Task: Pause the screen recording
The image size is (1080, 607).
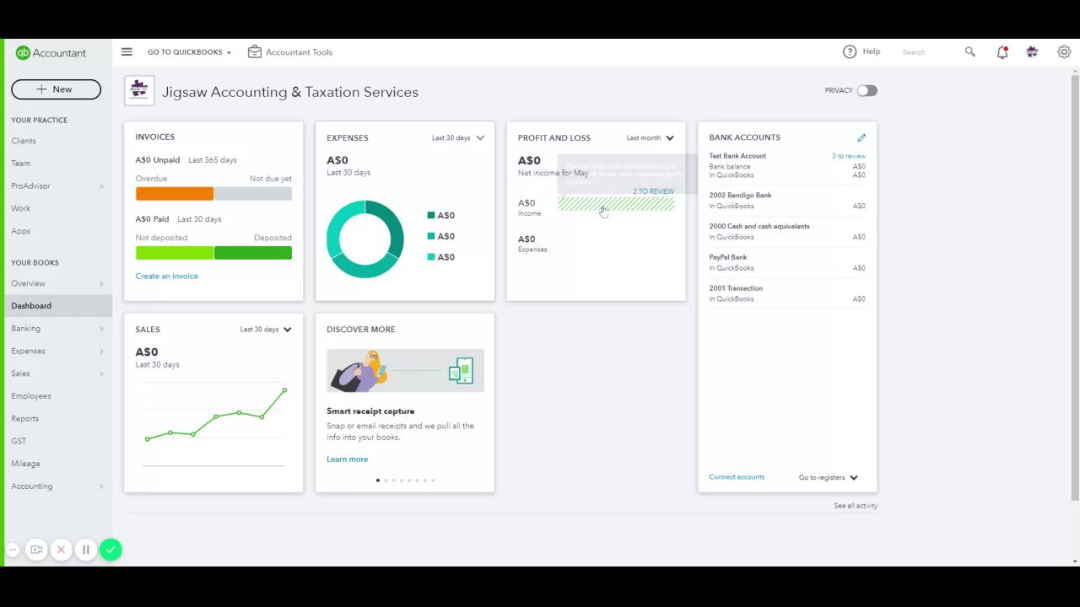Action: [85, 550]
